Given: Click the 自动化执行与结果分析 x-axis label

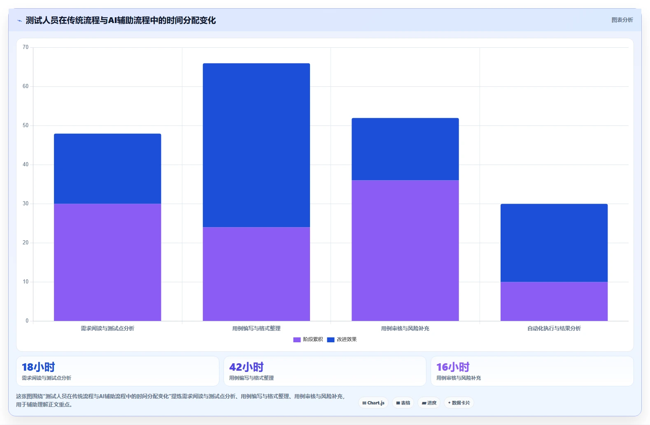Looking at the screenshot, I should 554,328.
